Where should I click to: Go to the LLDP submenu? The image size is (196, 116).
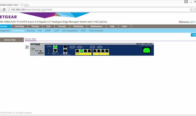point(57,30)
